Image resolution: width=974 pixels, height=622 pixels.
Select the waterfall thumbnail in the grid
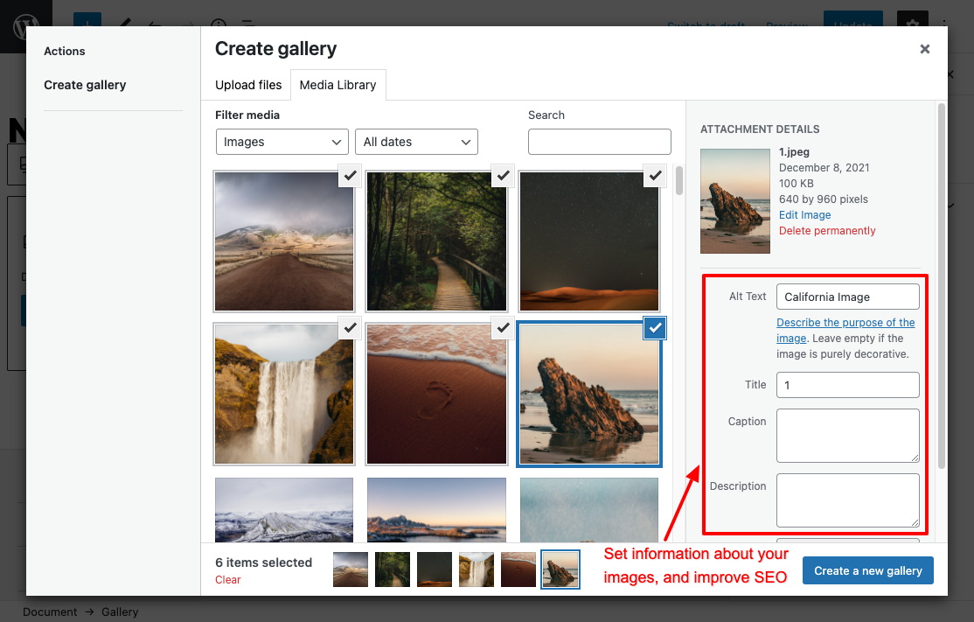pyautogui.click(x=284, y=394)
